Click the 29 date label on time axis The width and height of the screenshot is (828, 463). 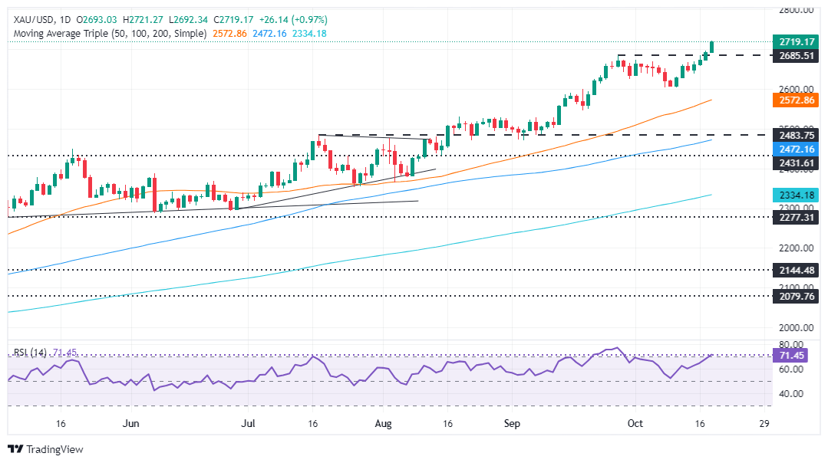tap(764, 422)
